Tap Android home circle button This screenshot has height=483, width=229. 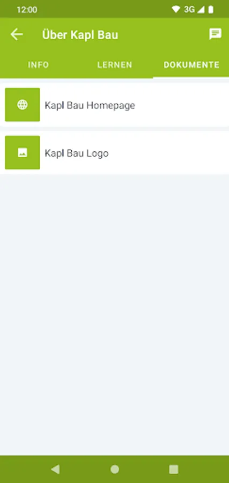[x=115, y=469]
